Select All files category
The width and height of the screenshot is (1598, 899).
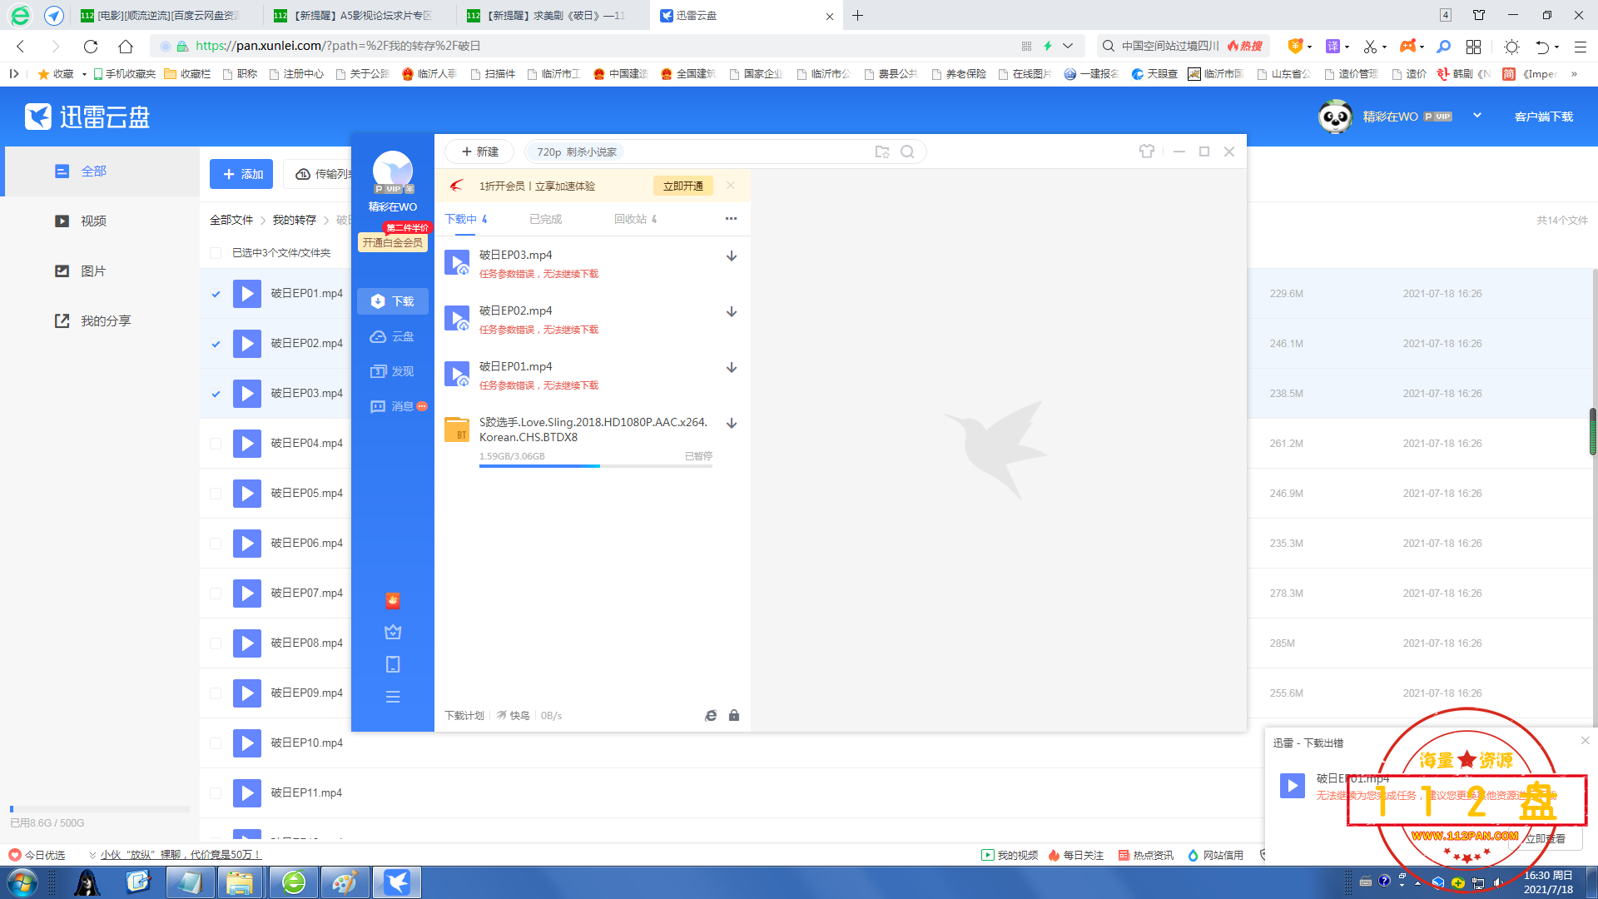(102, 171)
